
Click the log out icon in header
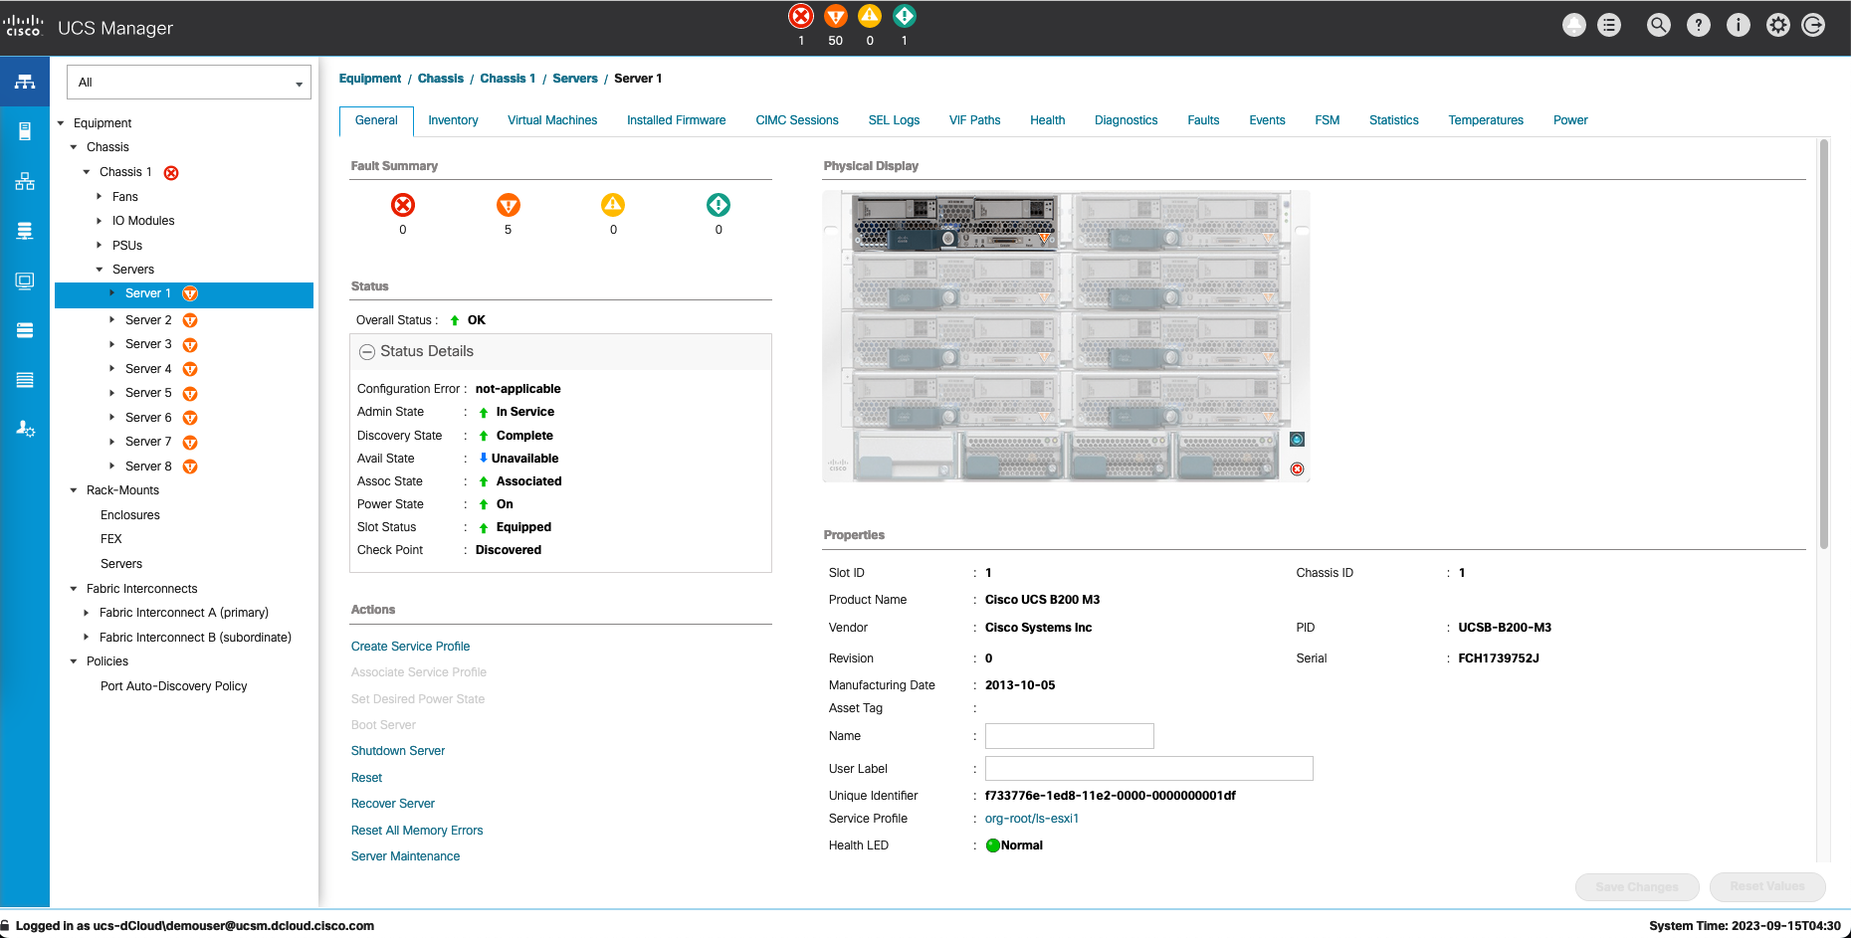click(1813, 26)
